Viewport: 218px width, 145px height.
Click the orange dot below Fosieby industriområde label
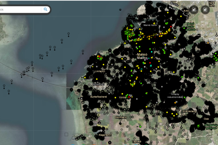[x=175, y=103]
